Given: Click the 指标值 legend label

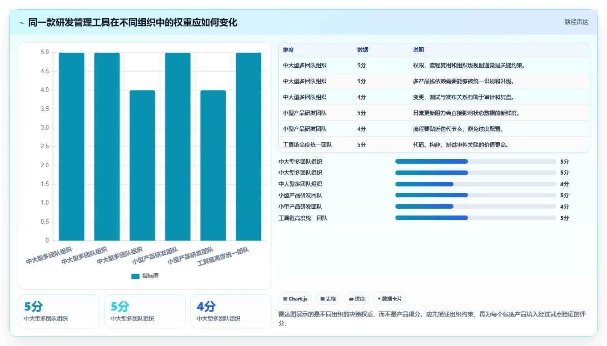Looking at the screenshot, I should click(150, 276).
